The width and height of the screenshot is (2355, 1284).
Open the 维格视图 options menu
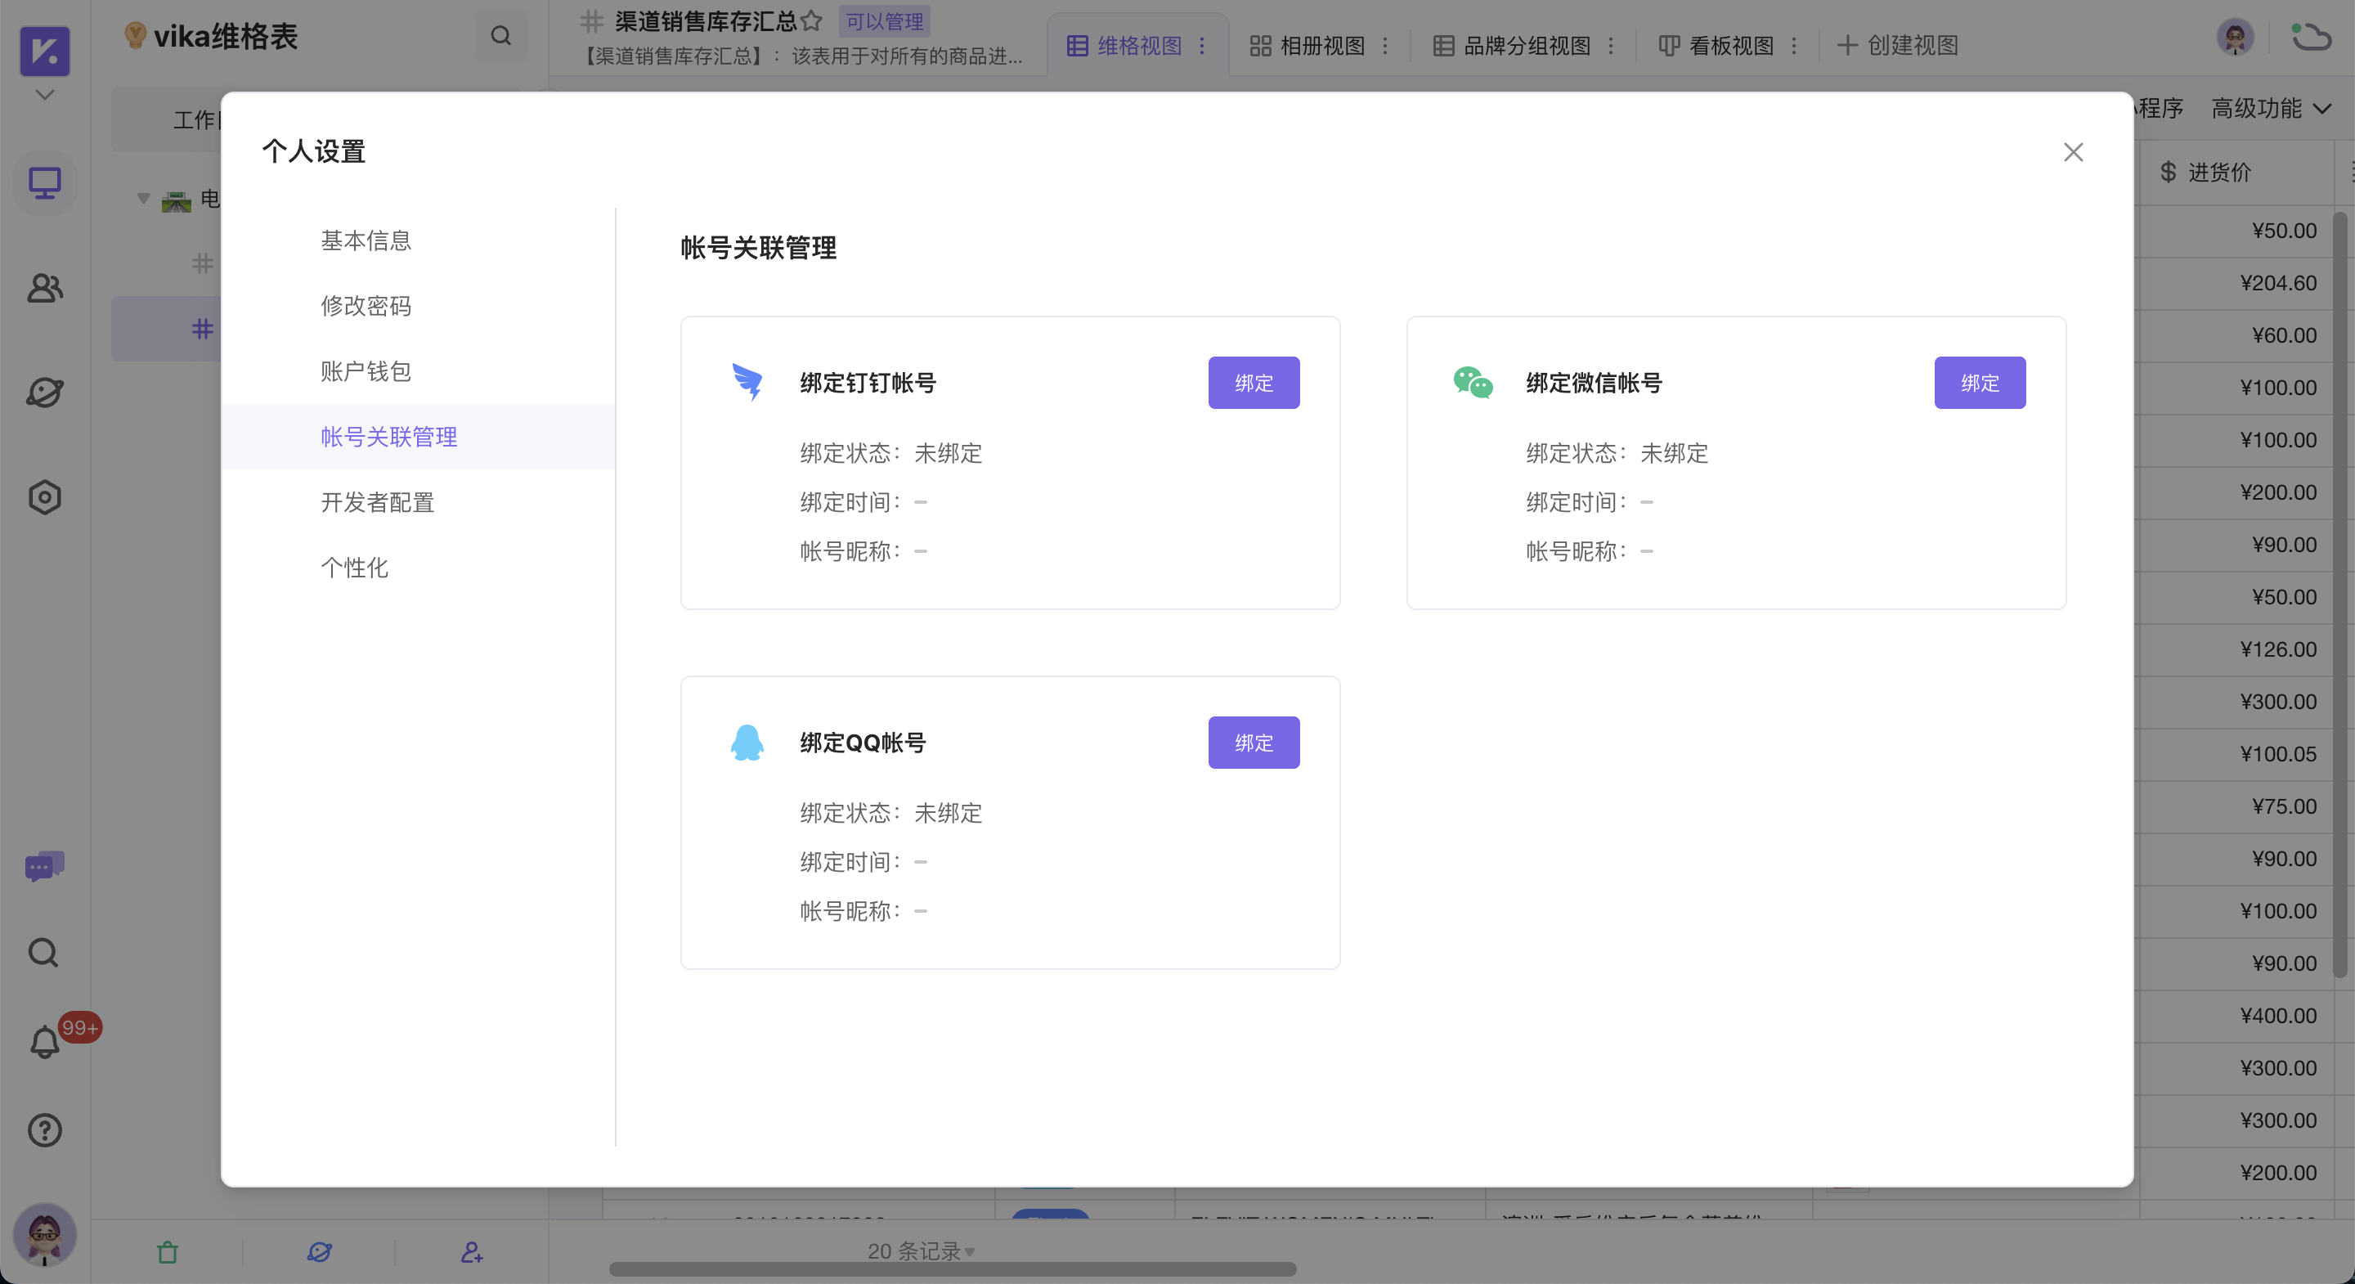point(1203,46)
